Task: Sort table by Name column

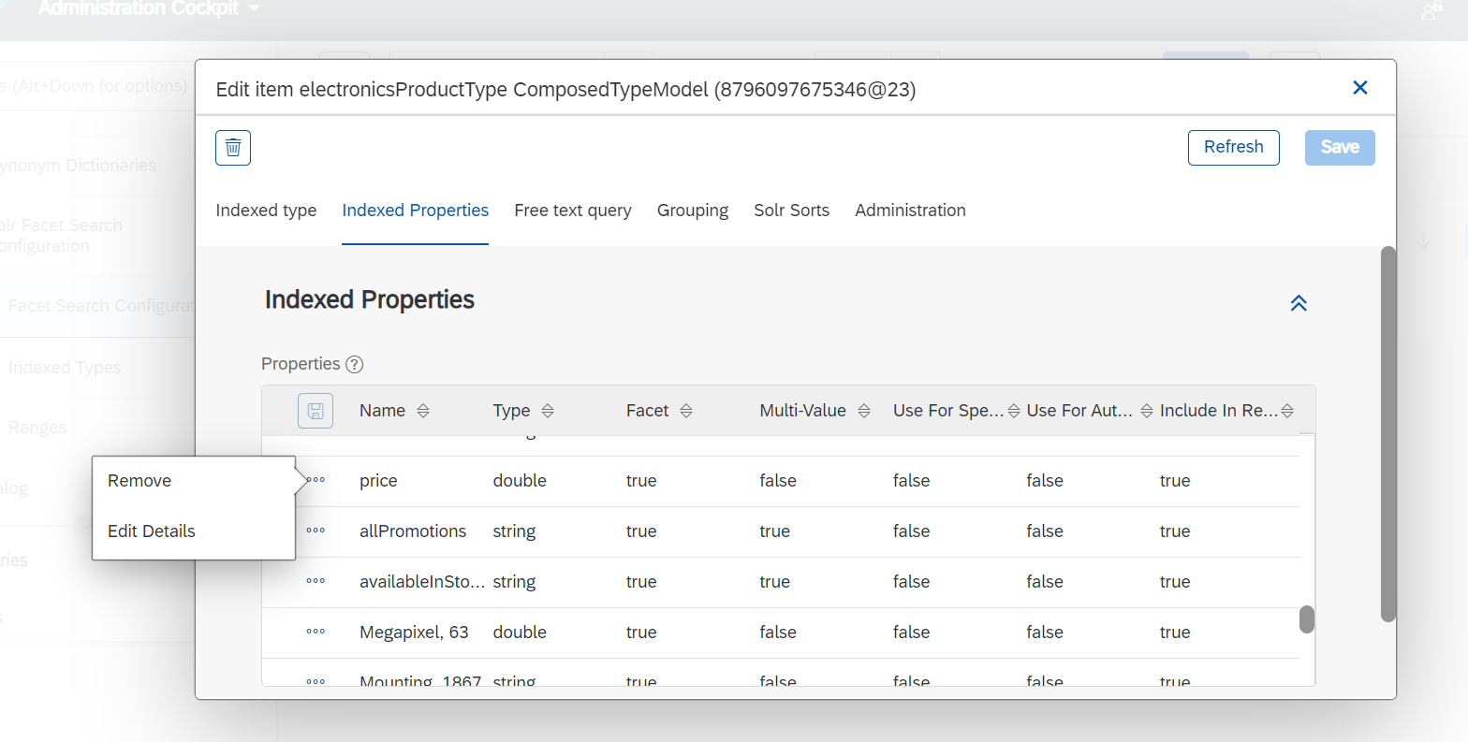Action: tap(423, 411)
